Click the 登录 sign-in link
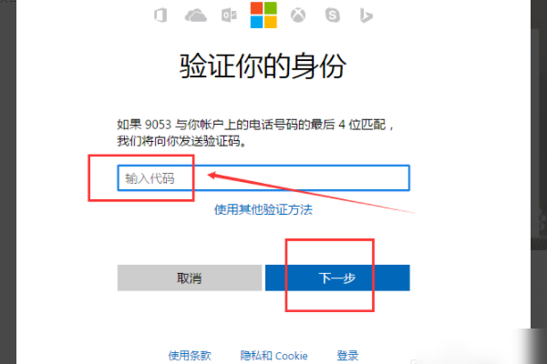The width and height of the screenshot is (547, 364). point(347,356)
